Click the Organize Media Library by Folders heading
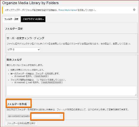This screenshot has width=139, height=127. 31,3
